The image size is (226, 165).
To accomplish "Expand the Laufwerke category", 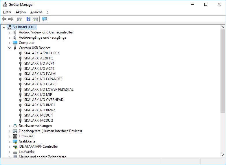I will pyautogui.click(x=10, y=152).
